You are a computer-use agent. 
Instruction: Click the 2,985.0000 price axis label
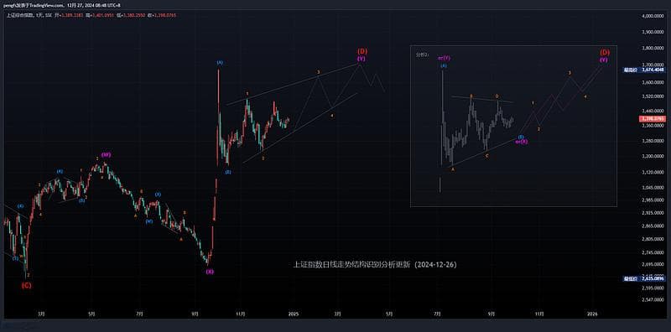pyautogui.click(x=653, y=200)
